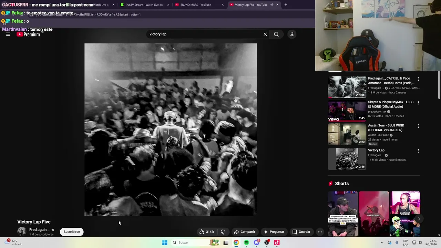The height and width of the screenshot is (248, 441).
Task: Click the magnifier search button
Action: pos(276,34)
